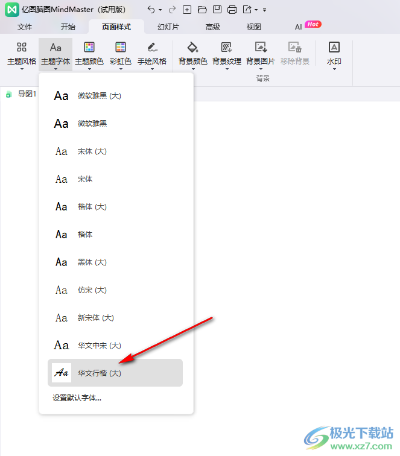
Task: Choose the 华文行楷 (大) theme font
Action: [115, 373]
